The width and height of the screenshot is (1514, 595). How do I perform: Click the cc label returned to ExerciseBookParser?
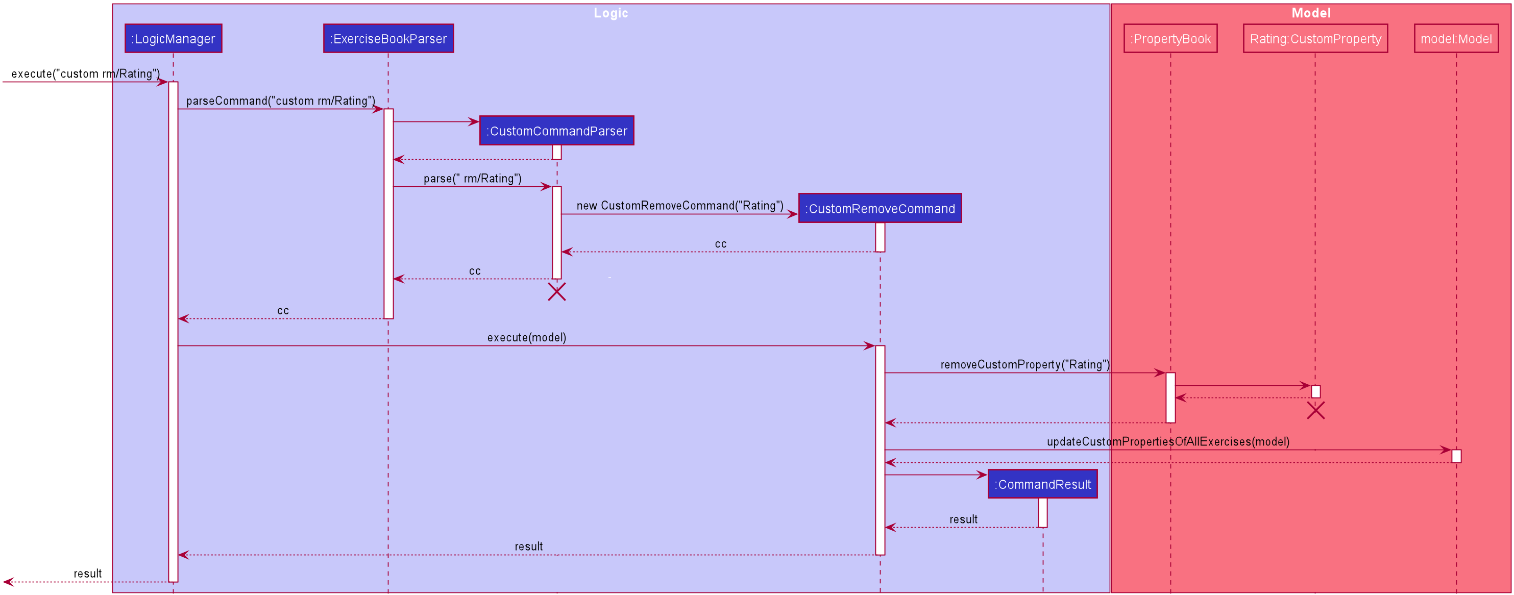pyautogui.click(x=475, y=271)
